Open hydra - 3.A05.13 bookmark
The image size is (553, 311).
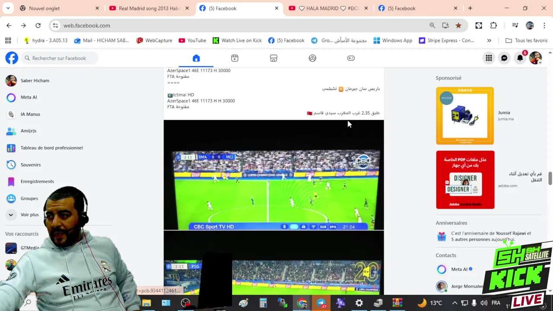pos(46,40)
